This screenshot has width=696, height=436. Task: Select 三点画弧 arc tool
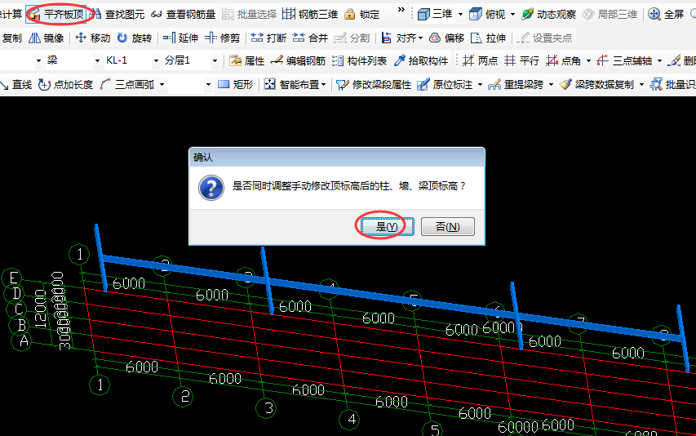point(127,84)
